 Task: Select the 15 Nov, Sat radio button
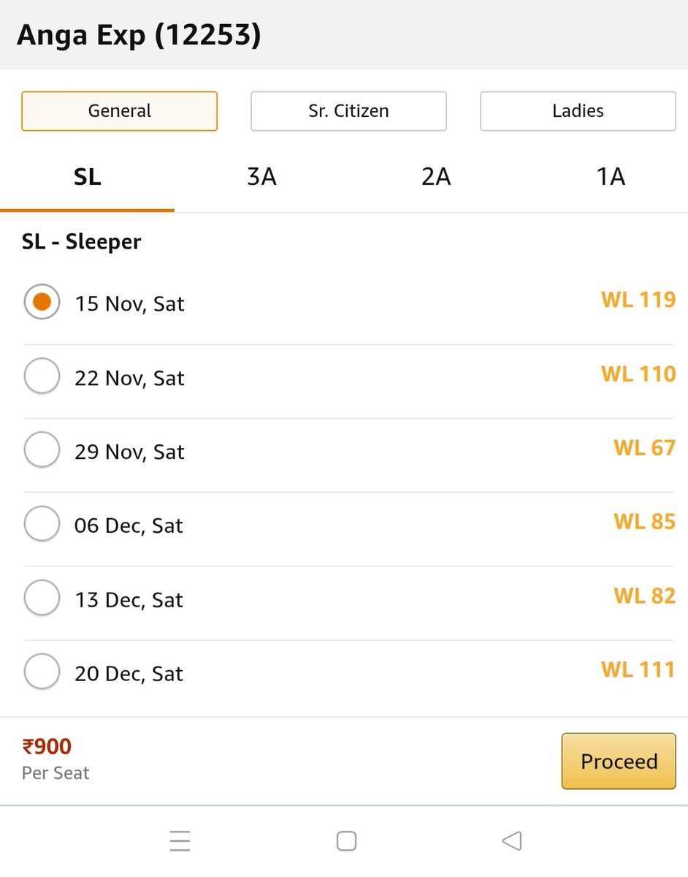point(42,302)
